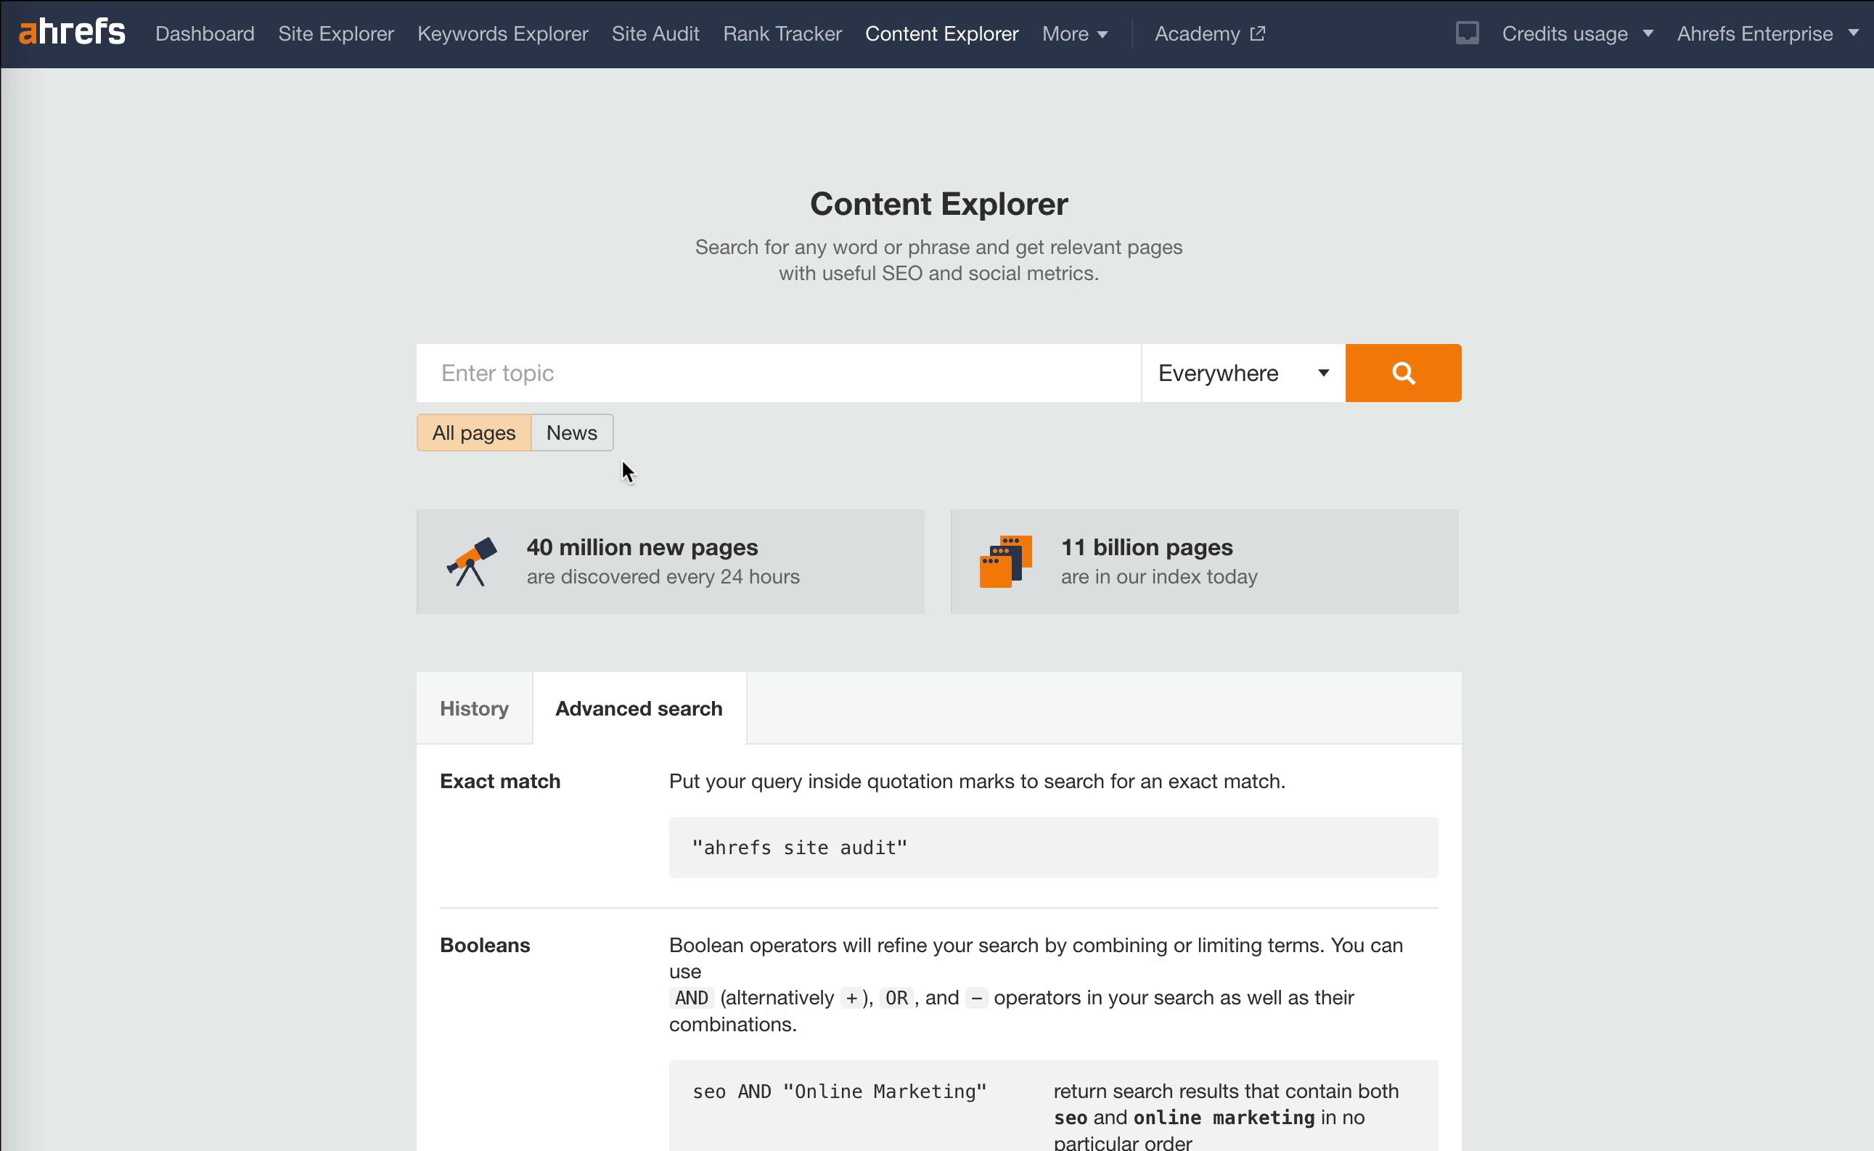
Task: Open Keywords Explorer
Action: coord(502,33)
